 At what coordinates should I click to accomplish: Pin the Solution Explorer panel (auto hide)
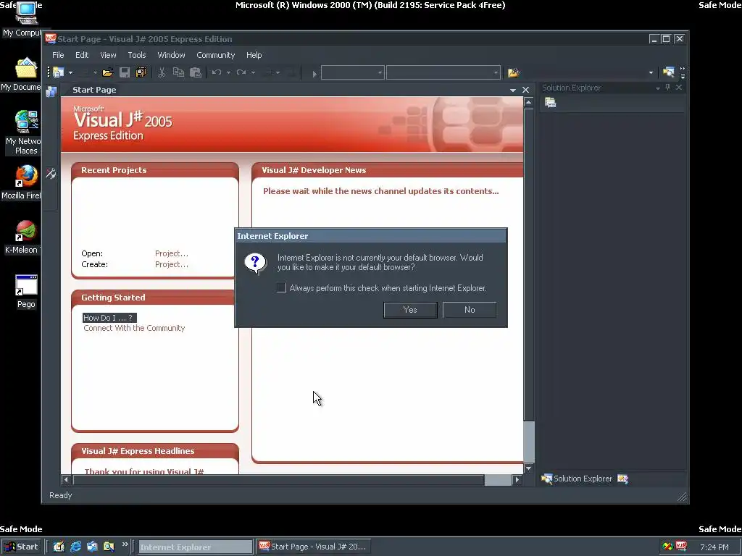[667, 88]
